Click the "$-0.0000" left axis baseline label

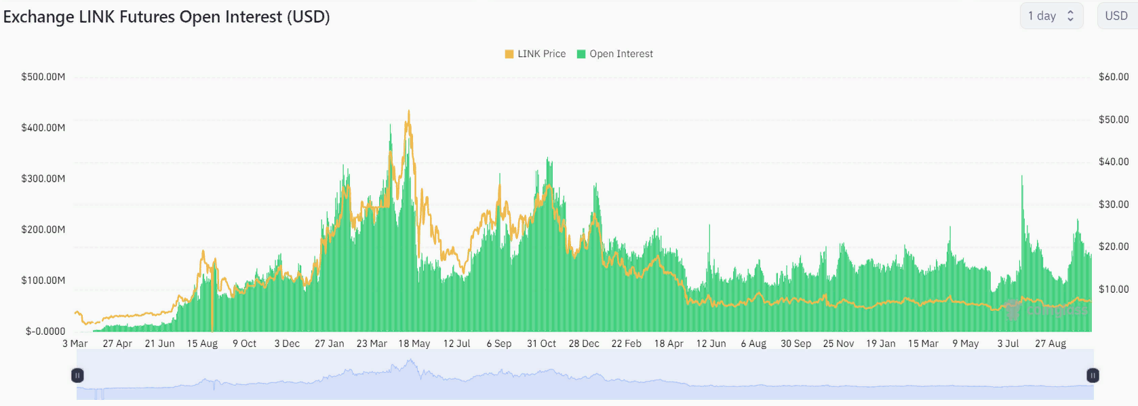click(45, 331)
